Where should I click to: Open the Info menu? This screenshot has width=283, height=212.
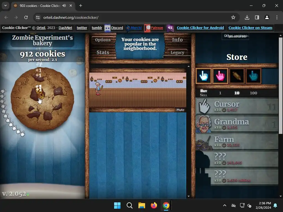tap(177, 39)
